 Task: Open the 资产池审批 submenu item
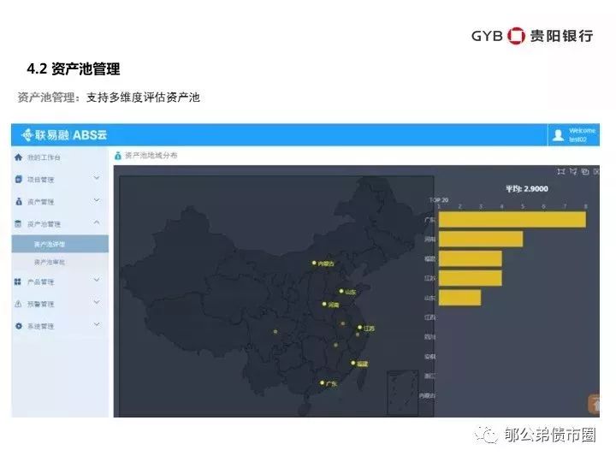pos(50,262)
